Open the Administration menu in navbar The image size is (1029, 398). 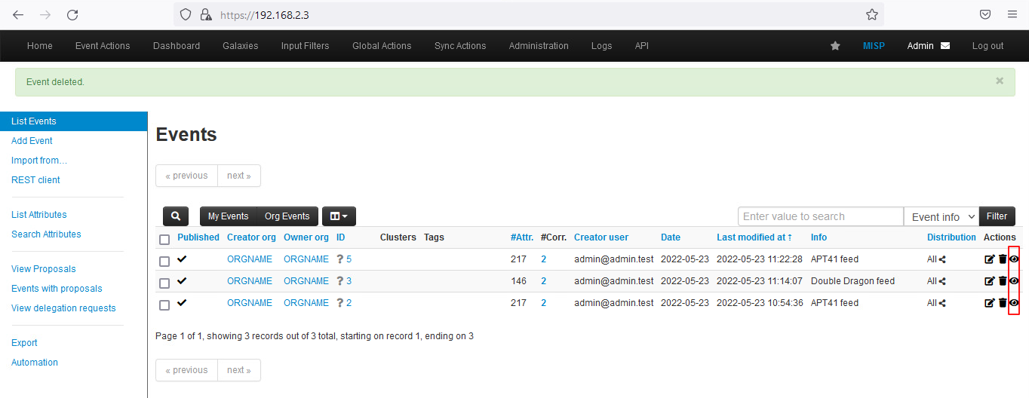[539, 46]
